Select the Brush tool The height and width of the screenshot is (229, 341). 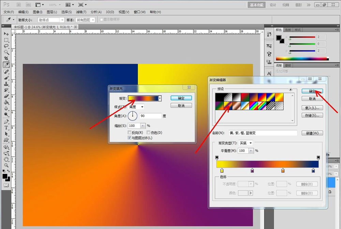(x=6, y=78)
